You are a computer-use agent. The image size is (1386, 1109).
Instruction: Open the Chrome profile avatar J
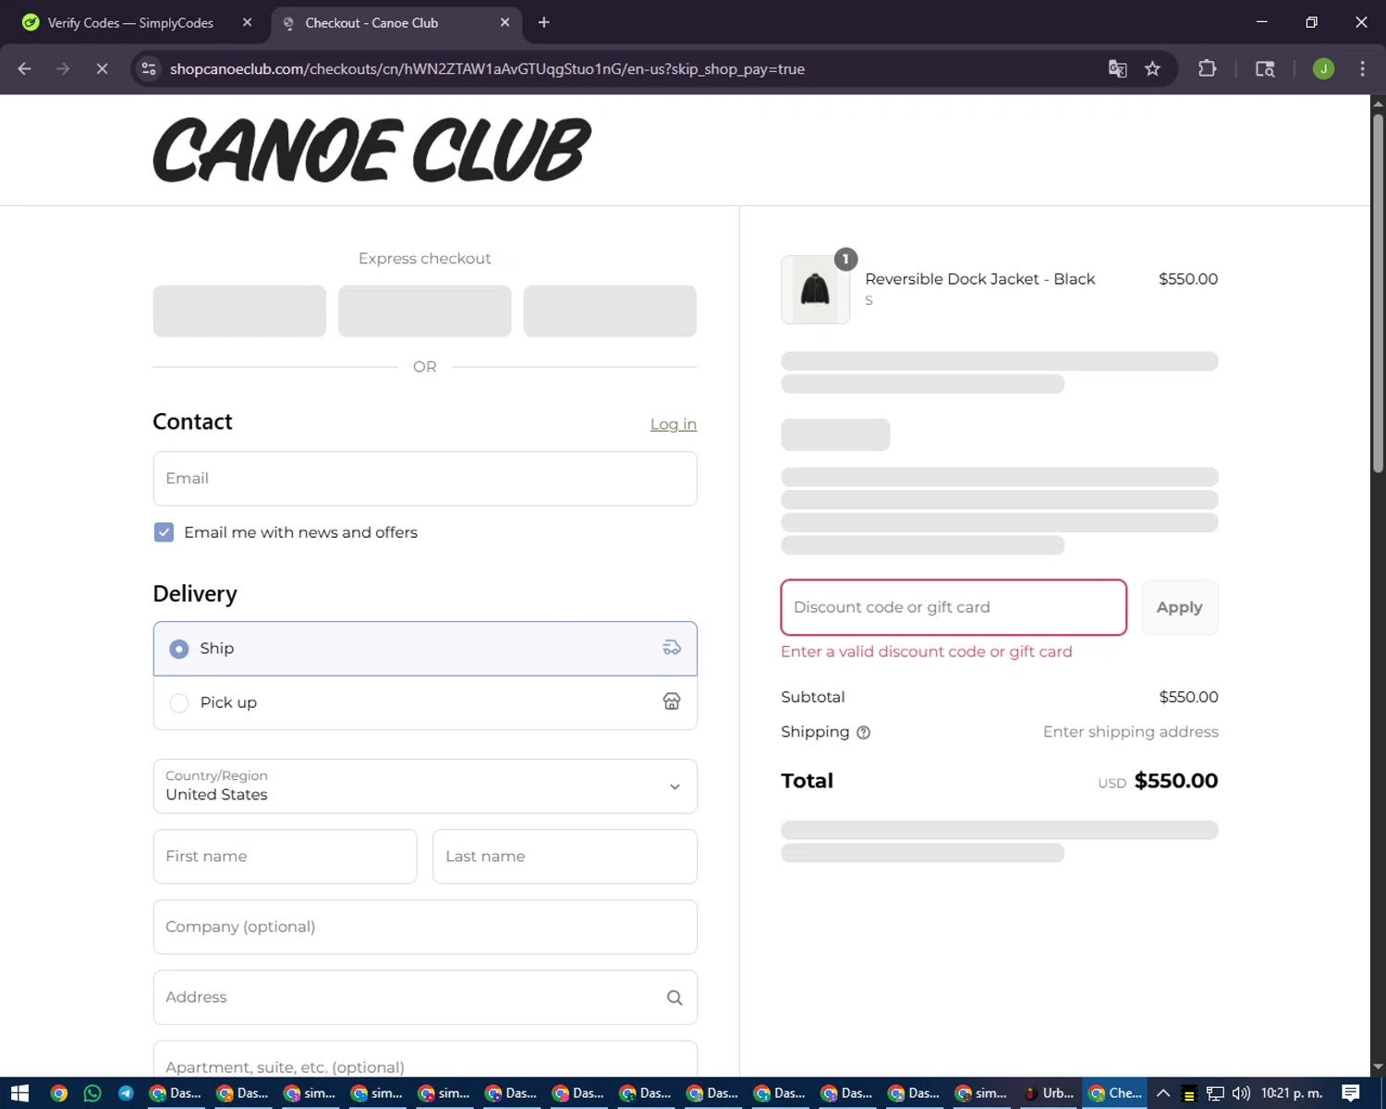pos(1323,68)
